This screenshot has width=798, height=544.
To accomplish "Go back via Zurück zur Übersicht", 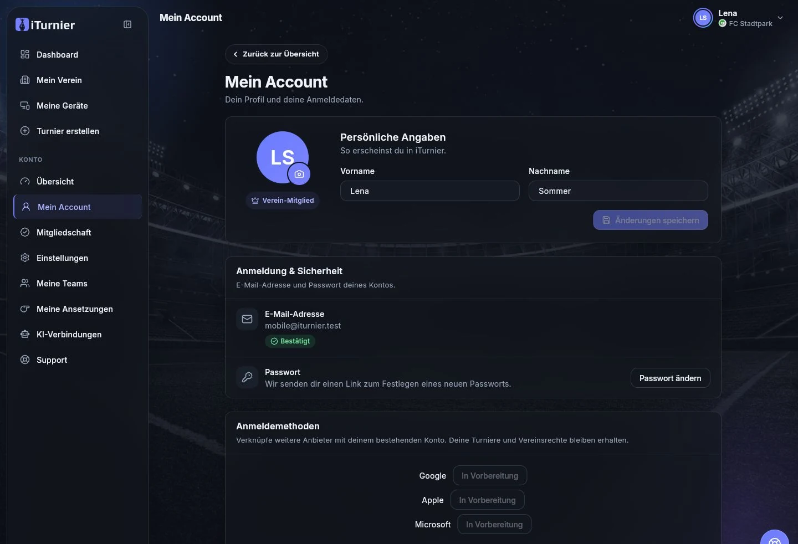I will (x=276, y=54).
